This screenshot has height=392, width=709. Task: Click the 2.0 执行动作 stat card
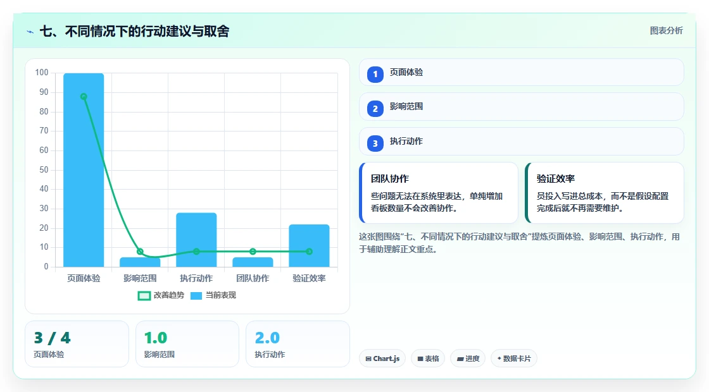(298, 344)
